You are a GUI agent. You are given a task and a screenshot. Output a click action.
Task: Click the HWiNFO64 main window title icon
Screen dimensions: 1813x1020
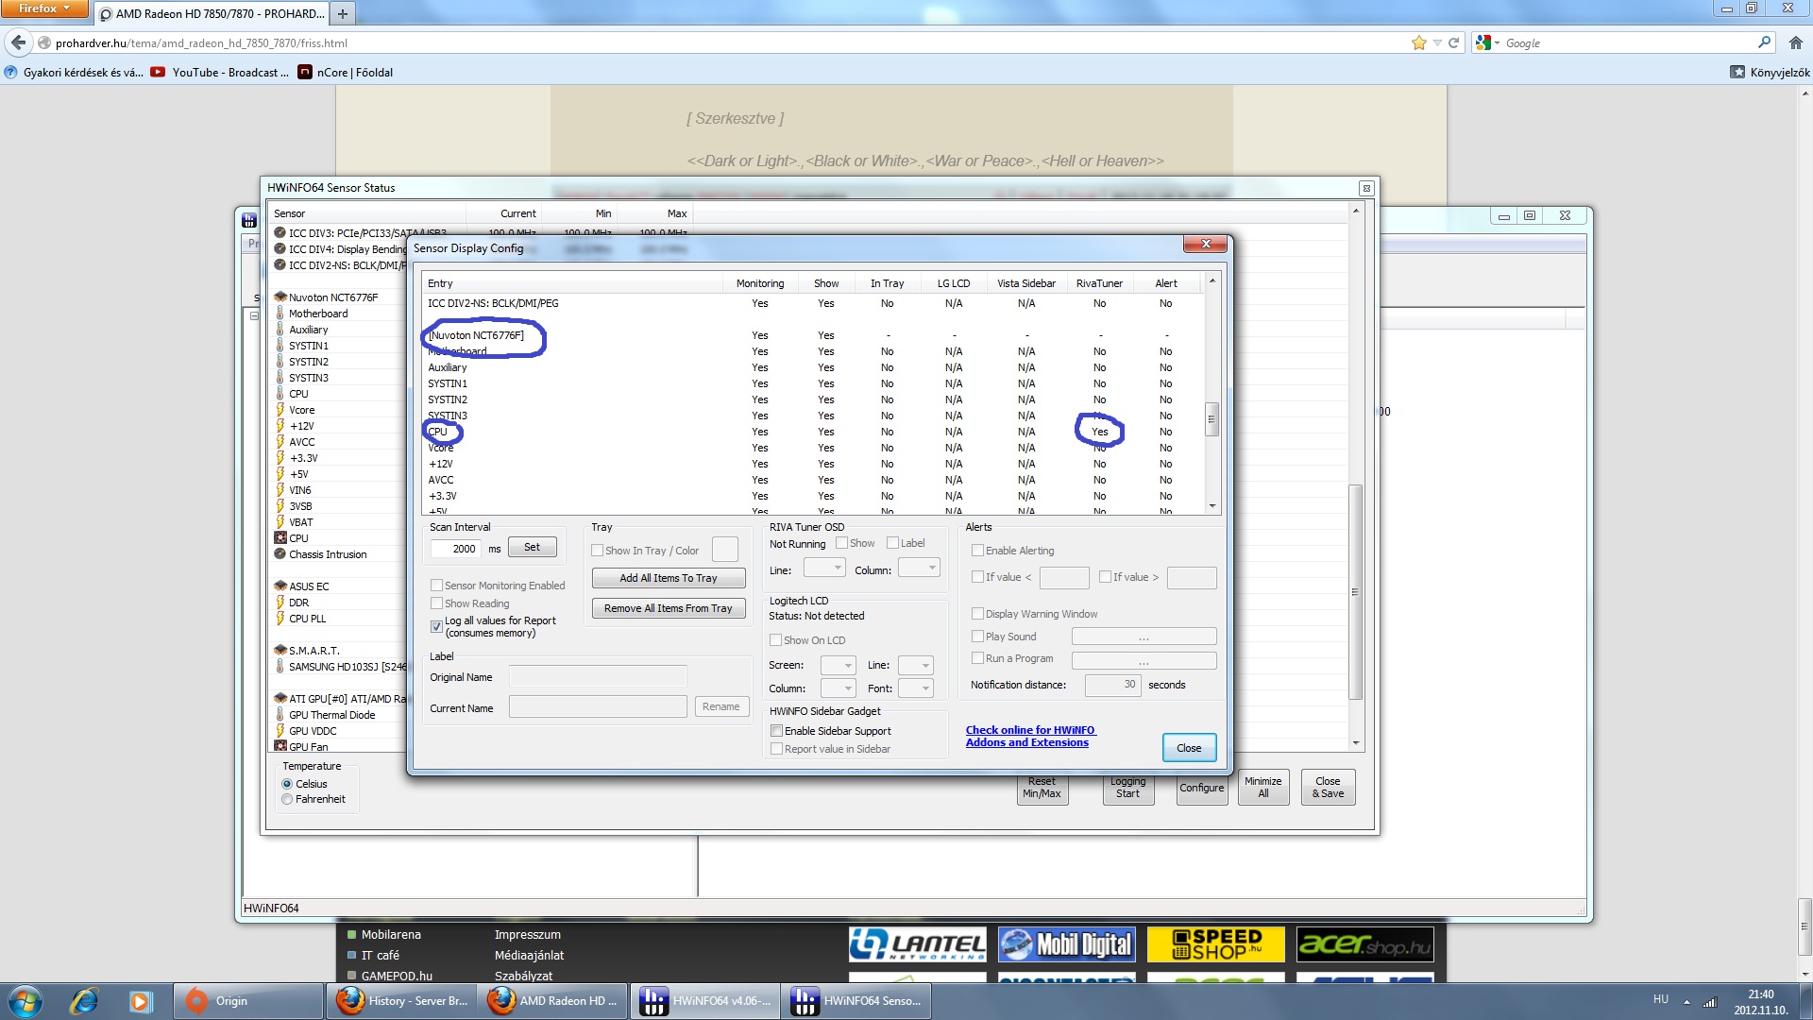tap(249, 220)
